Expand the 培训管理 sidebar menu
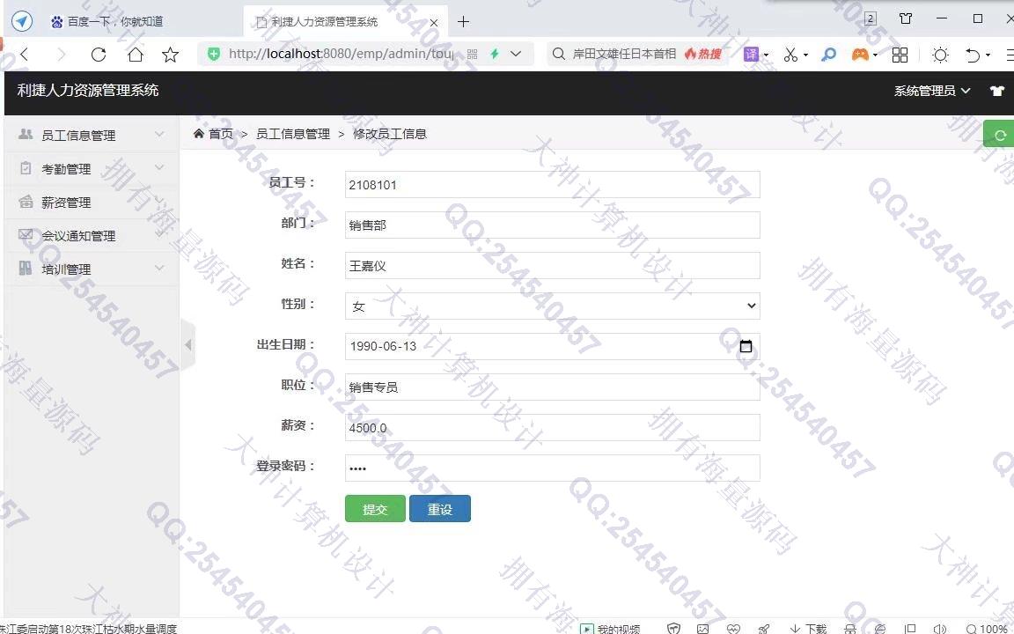This screenshot has width=1014, height=634. pyautogui.click(x=91, y=269)
